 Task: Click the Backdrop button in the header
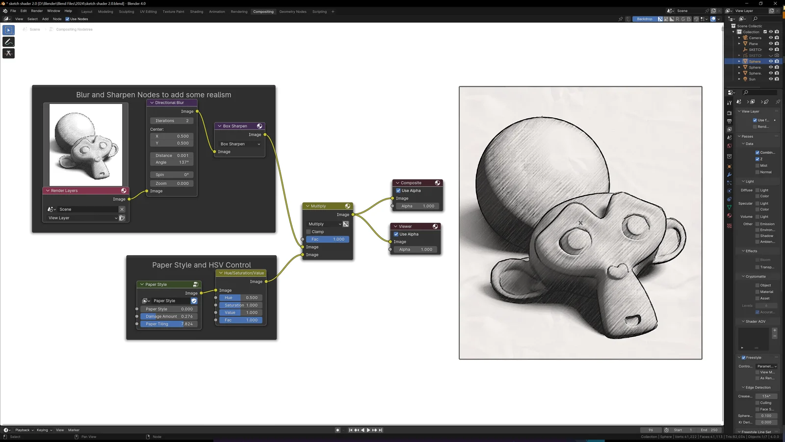click(x=645, y=19)
